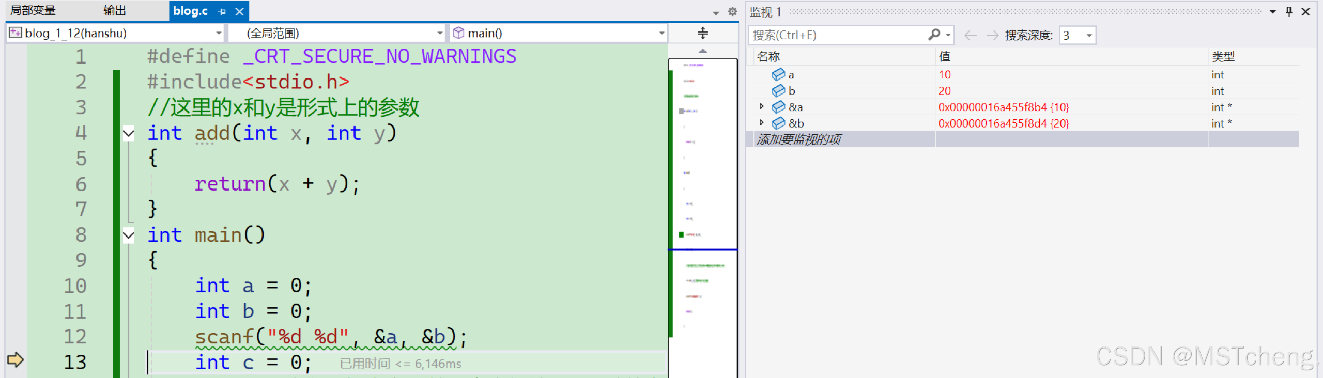Click the 类型 column header
1323x378 pixels.
[x=1223, y=56]
